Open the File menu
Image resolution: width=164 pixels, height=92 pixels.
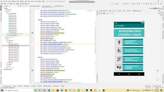point(4,1)
